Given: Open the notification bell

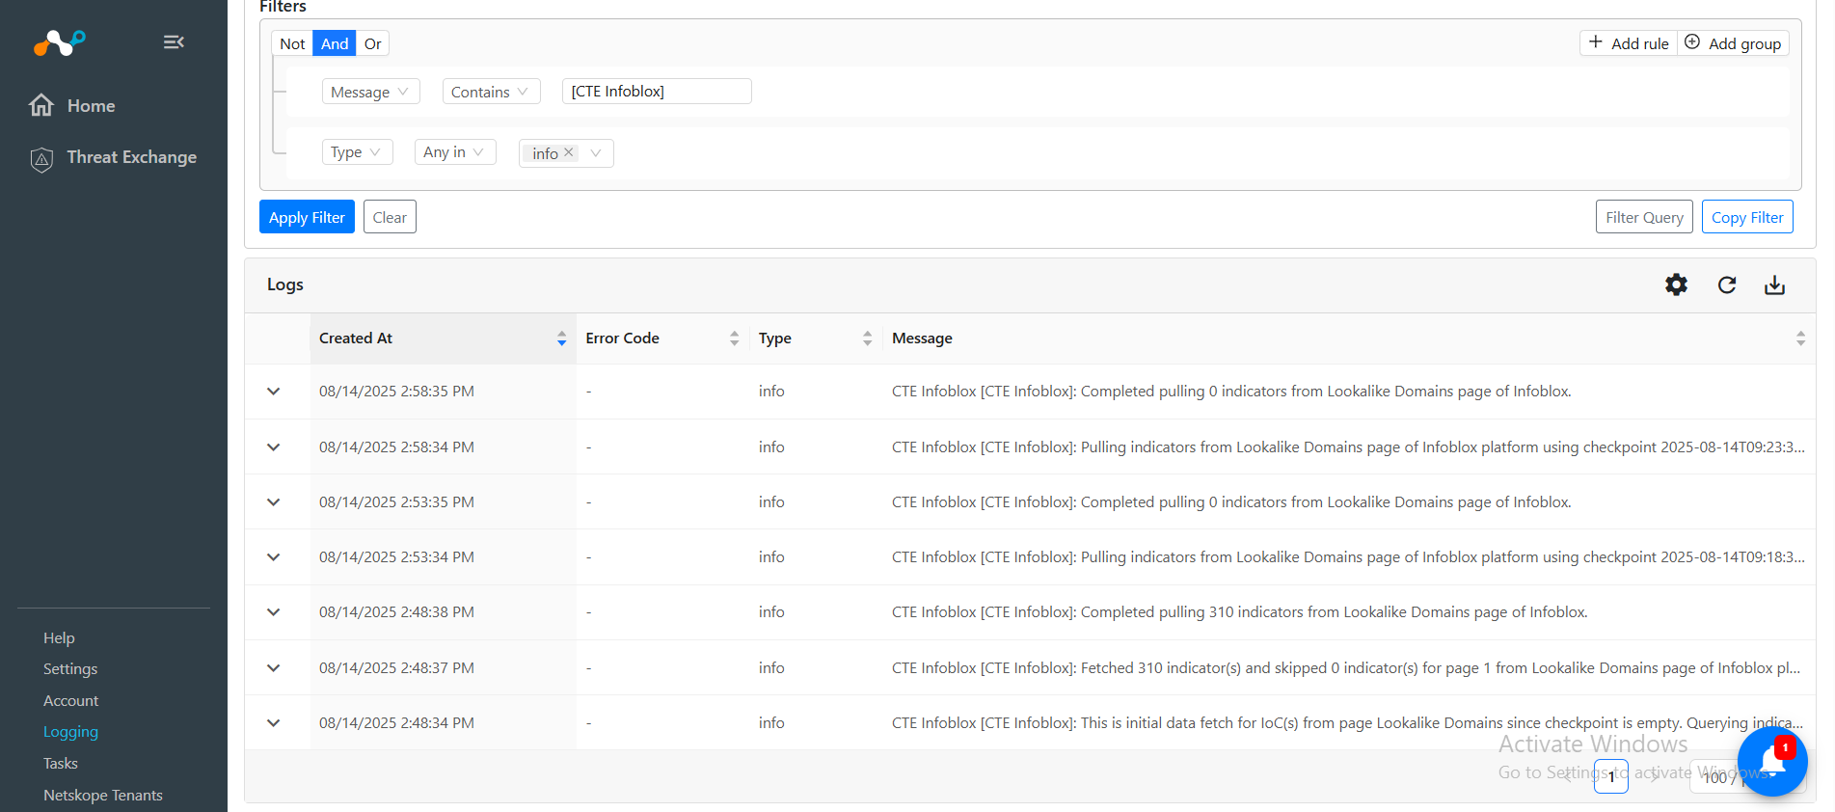Looking at the screenshot, I should (1772, 762).
